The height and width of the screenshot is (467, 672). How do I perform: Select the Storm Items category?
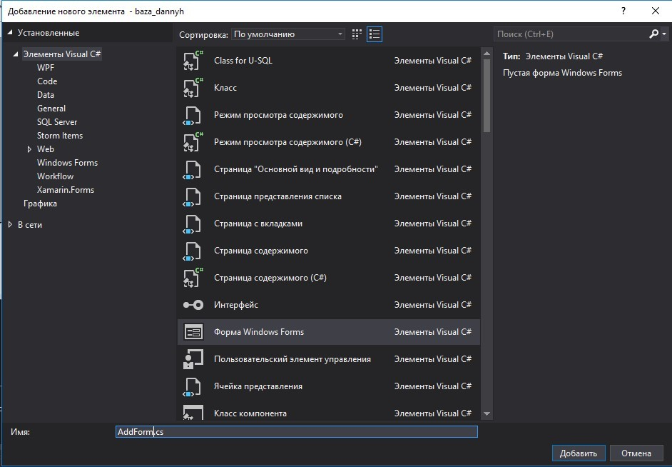60,136
